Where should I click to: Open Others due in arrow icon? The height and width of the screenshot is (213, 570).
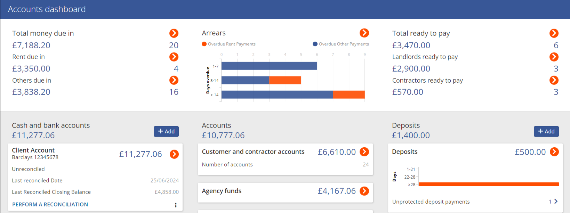click(174, 80)
